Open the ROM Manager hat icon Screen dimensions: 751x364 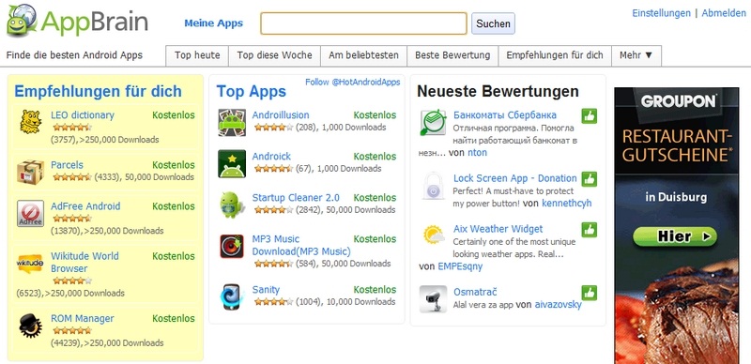31,326
